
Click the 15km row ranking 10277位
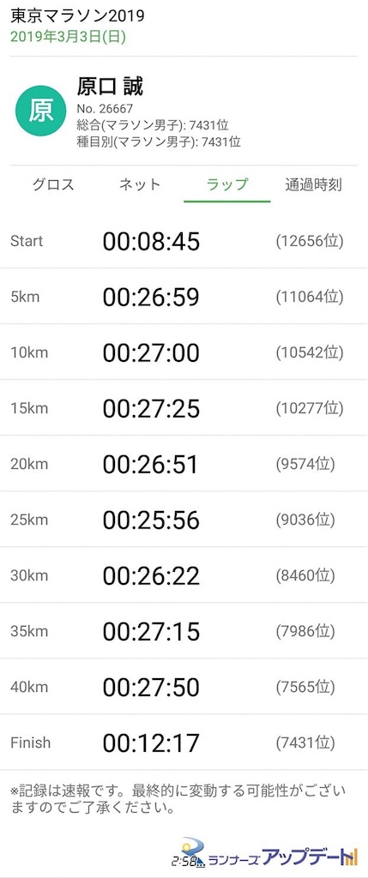click(309, 408)
